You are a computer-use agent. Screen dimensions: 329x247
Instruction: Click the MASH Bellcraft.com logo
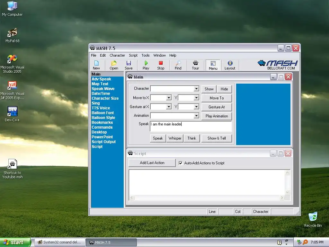277,65
